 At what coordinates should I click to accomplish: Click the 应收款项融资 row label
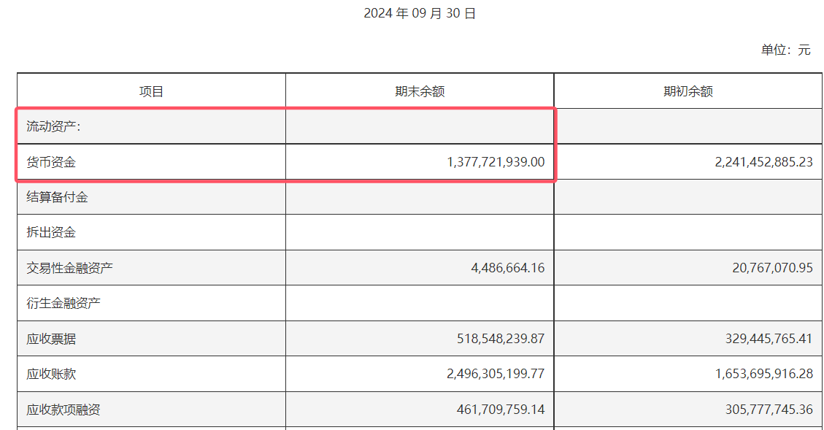tap(63, 410)
